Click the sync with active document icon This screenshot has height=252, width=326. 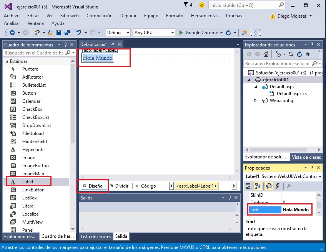click(291, 54)
